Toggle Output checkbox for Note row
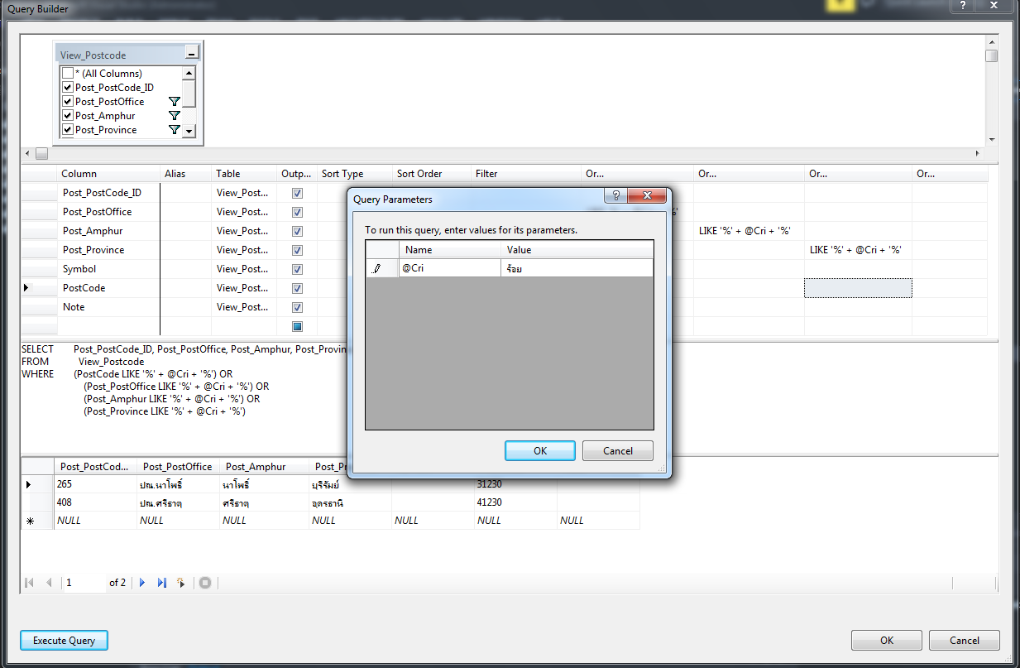Screen dimensions: 1020x668 pos(298,307)
